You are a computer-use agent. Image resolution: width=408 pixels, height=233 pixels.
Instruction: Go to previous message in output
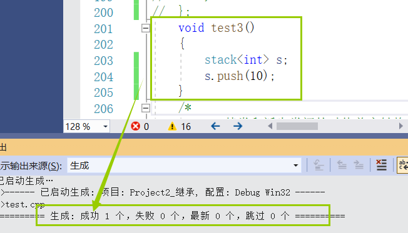(342, 165)
